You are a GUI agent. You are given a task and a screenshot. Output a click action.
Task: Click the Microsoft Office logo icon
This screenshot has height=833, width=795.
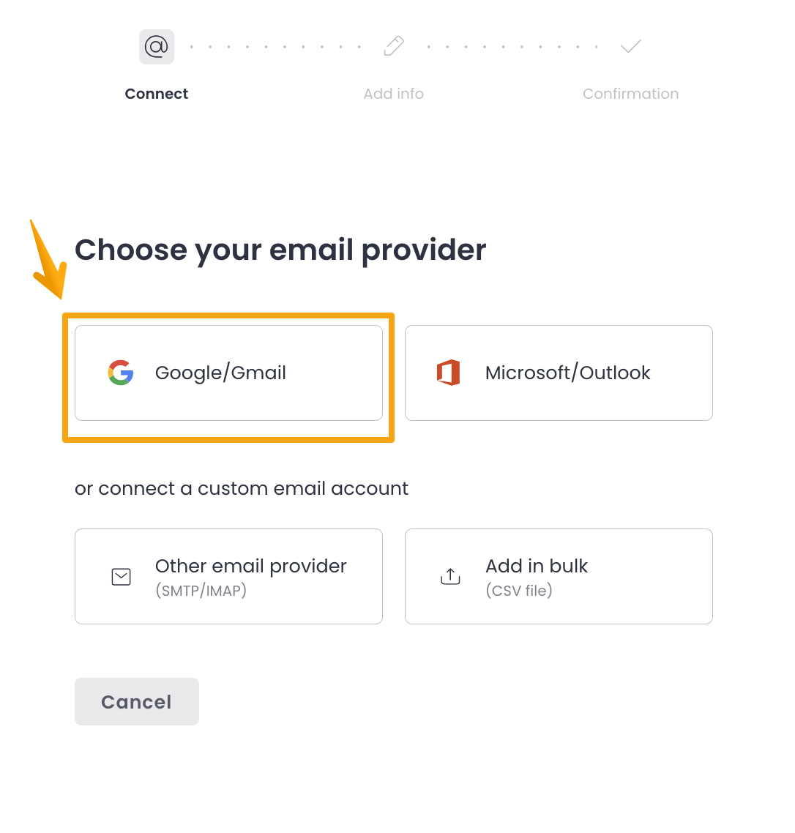pos(448,373)
